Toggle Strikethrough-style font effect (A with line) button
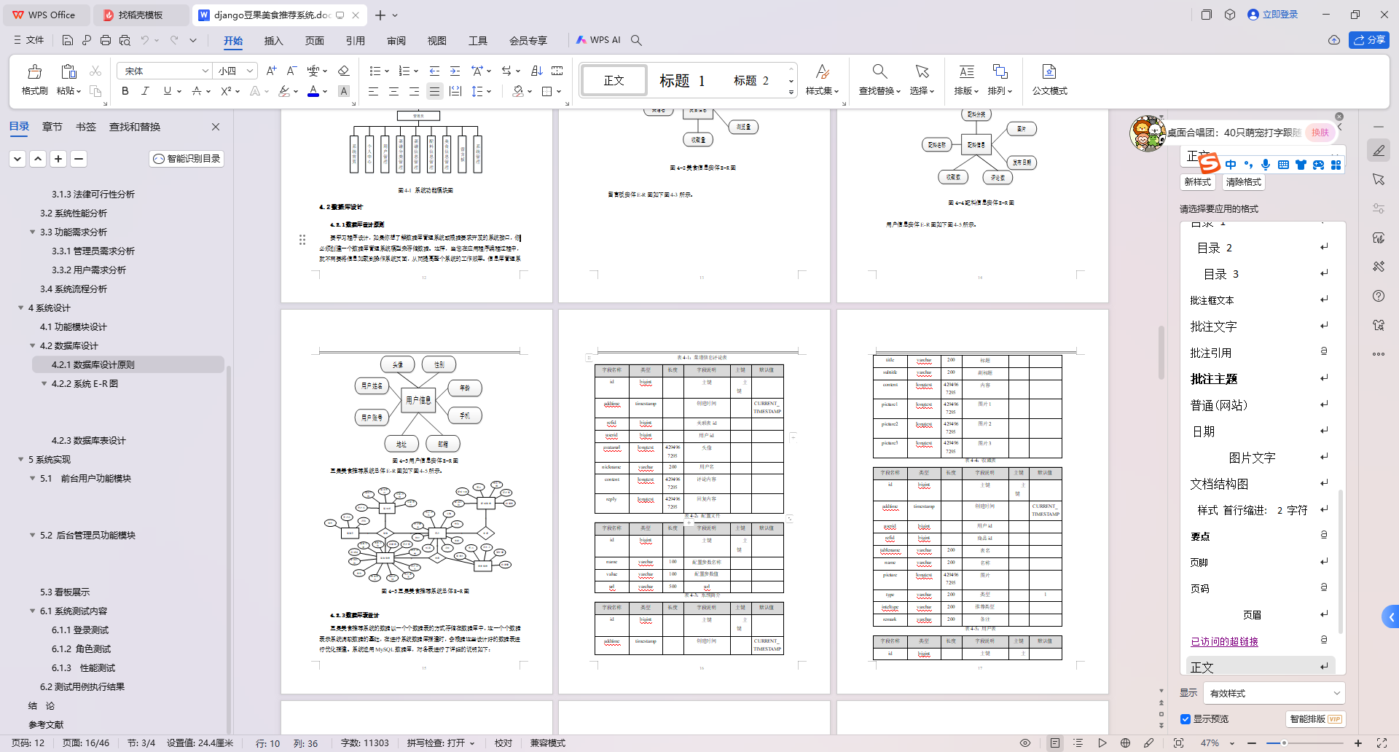1399x752 pixels. point(197,91)
